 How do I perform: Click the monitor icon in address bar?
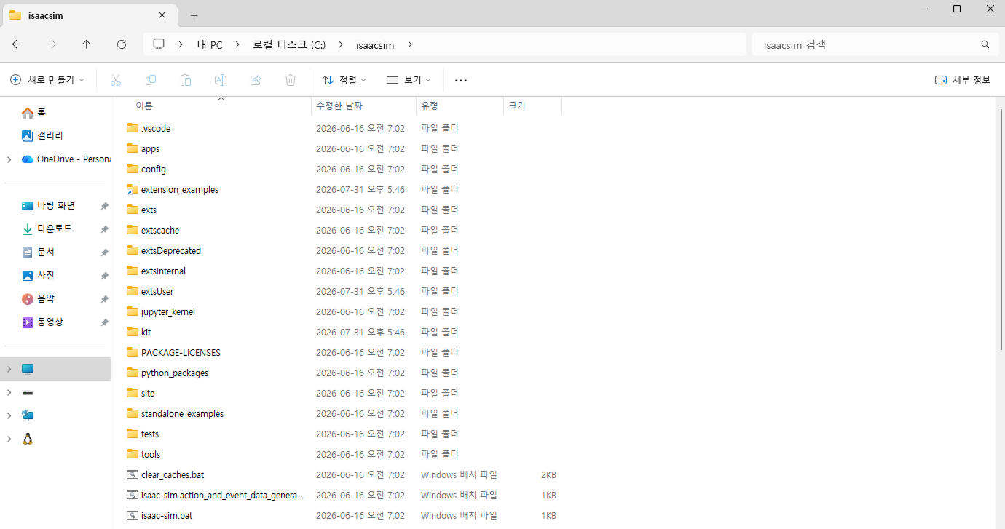(159, 44)
